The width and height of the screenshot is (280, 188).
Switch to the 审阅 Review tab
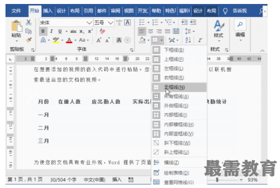(x=115, y=11)
